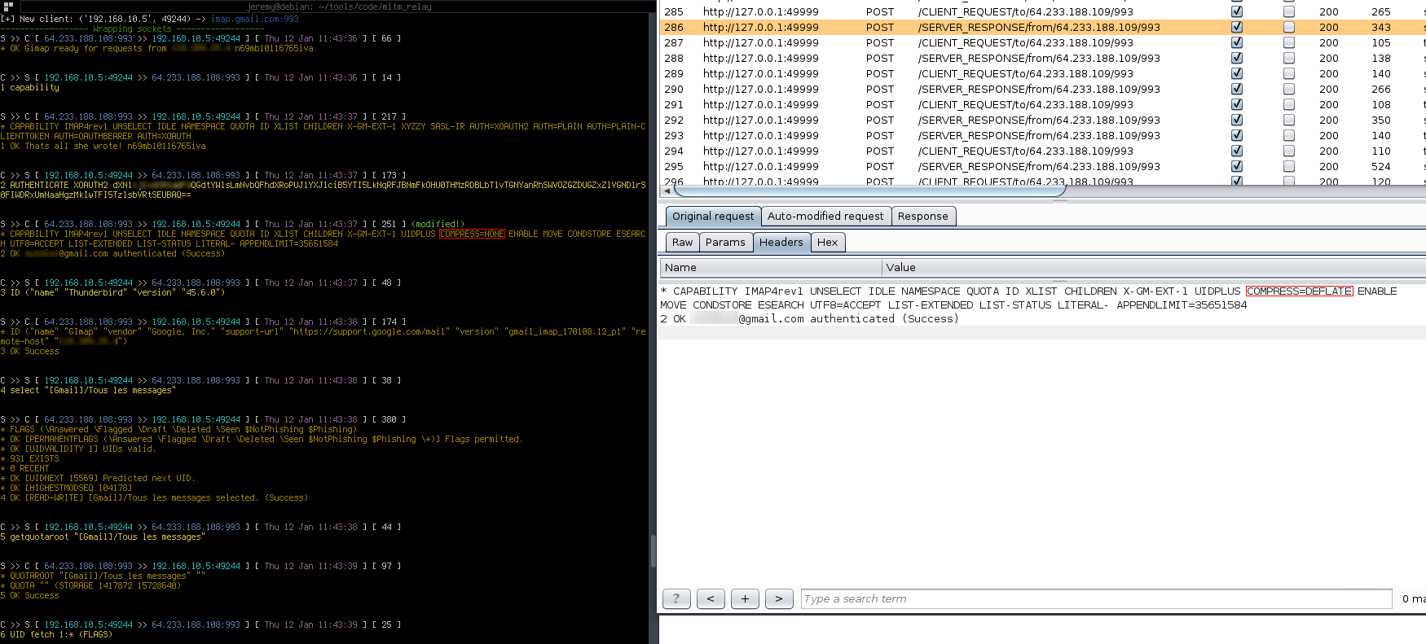Select the Hex view tab

click(x=828, y=243)
